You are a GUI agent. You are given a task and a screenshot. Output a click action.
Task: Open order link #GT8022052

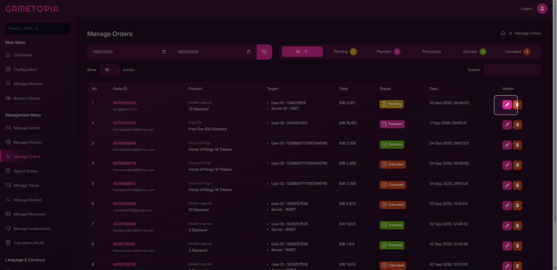pos(124,123)
